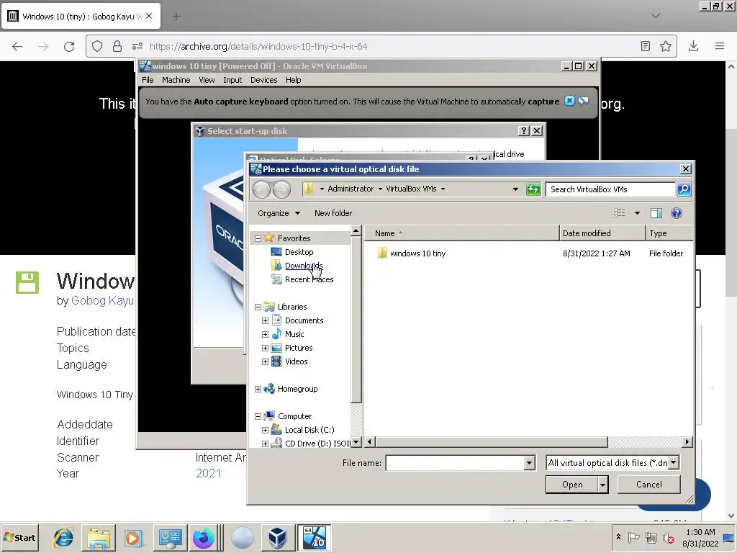Viewport: 737px width, 553px height.
Task: Click the tracking protection shield icon
Action: (97, 46)
